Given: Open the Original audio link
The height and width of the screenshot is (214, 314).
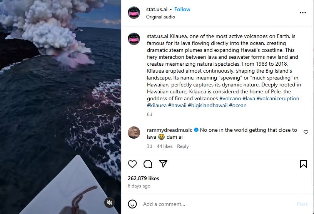Looking at the screenshot, I should (160, 17).
